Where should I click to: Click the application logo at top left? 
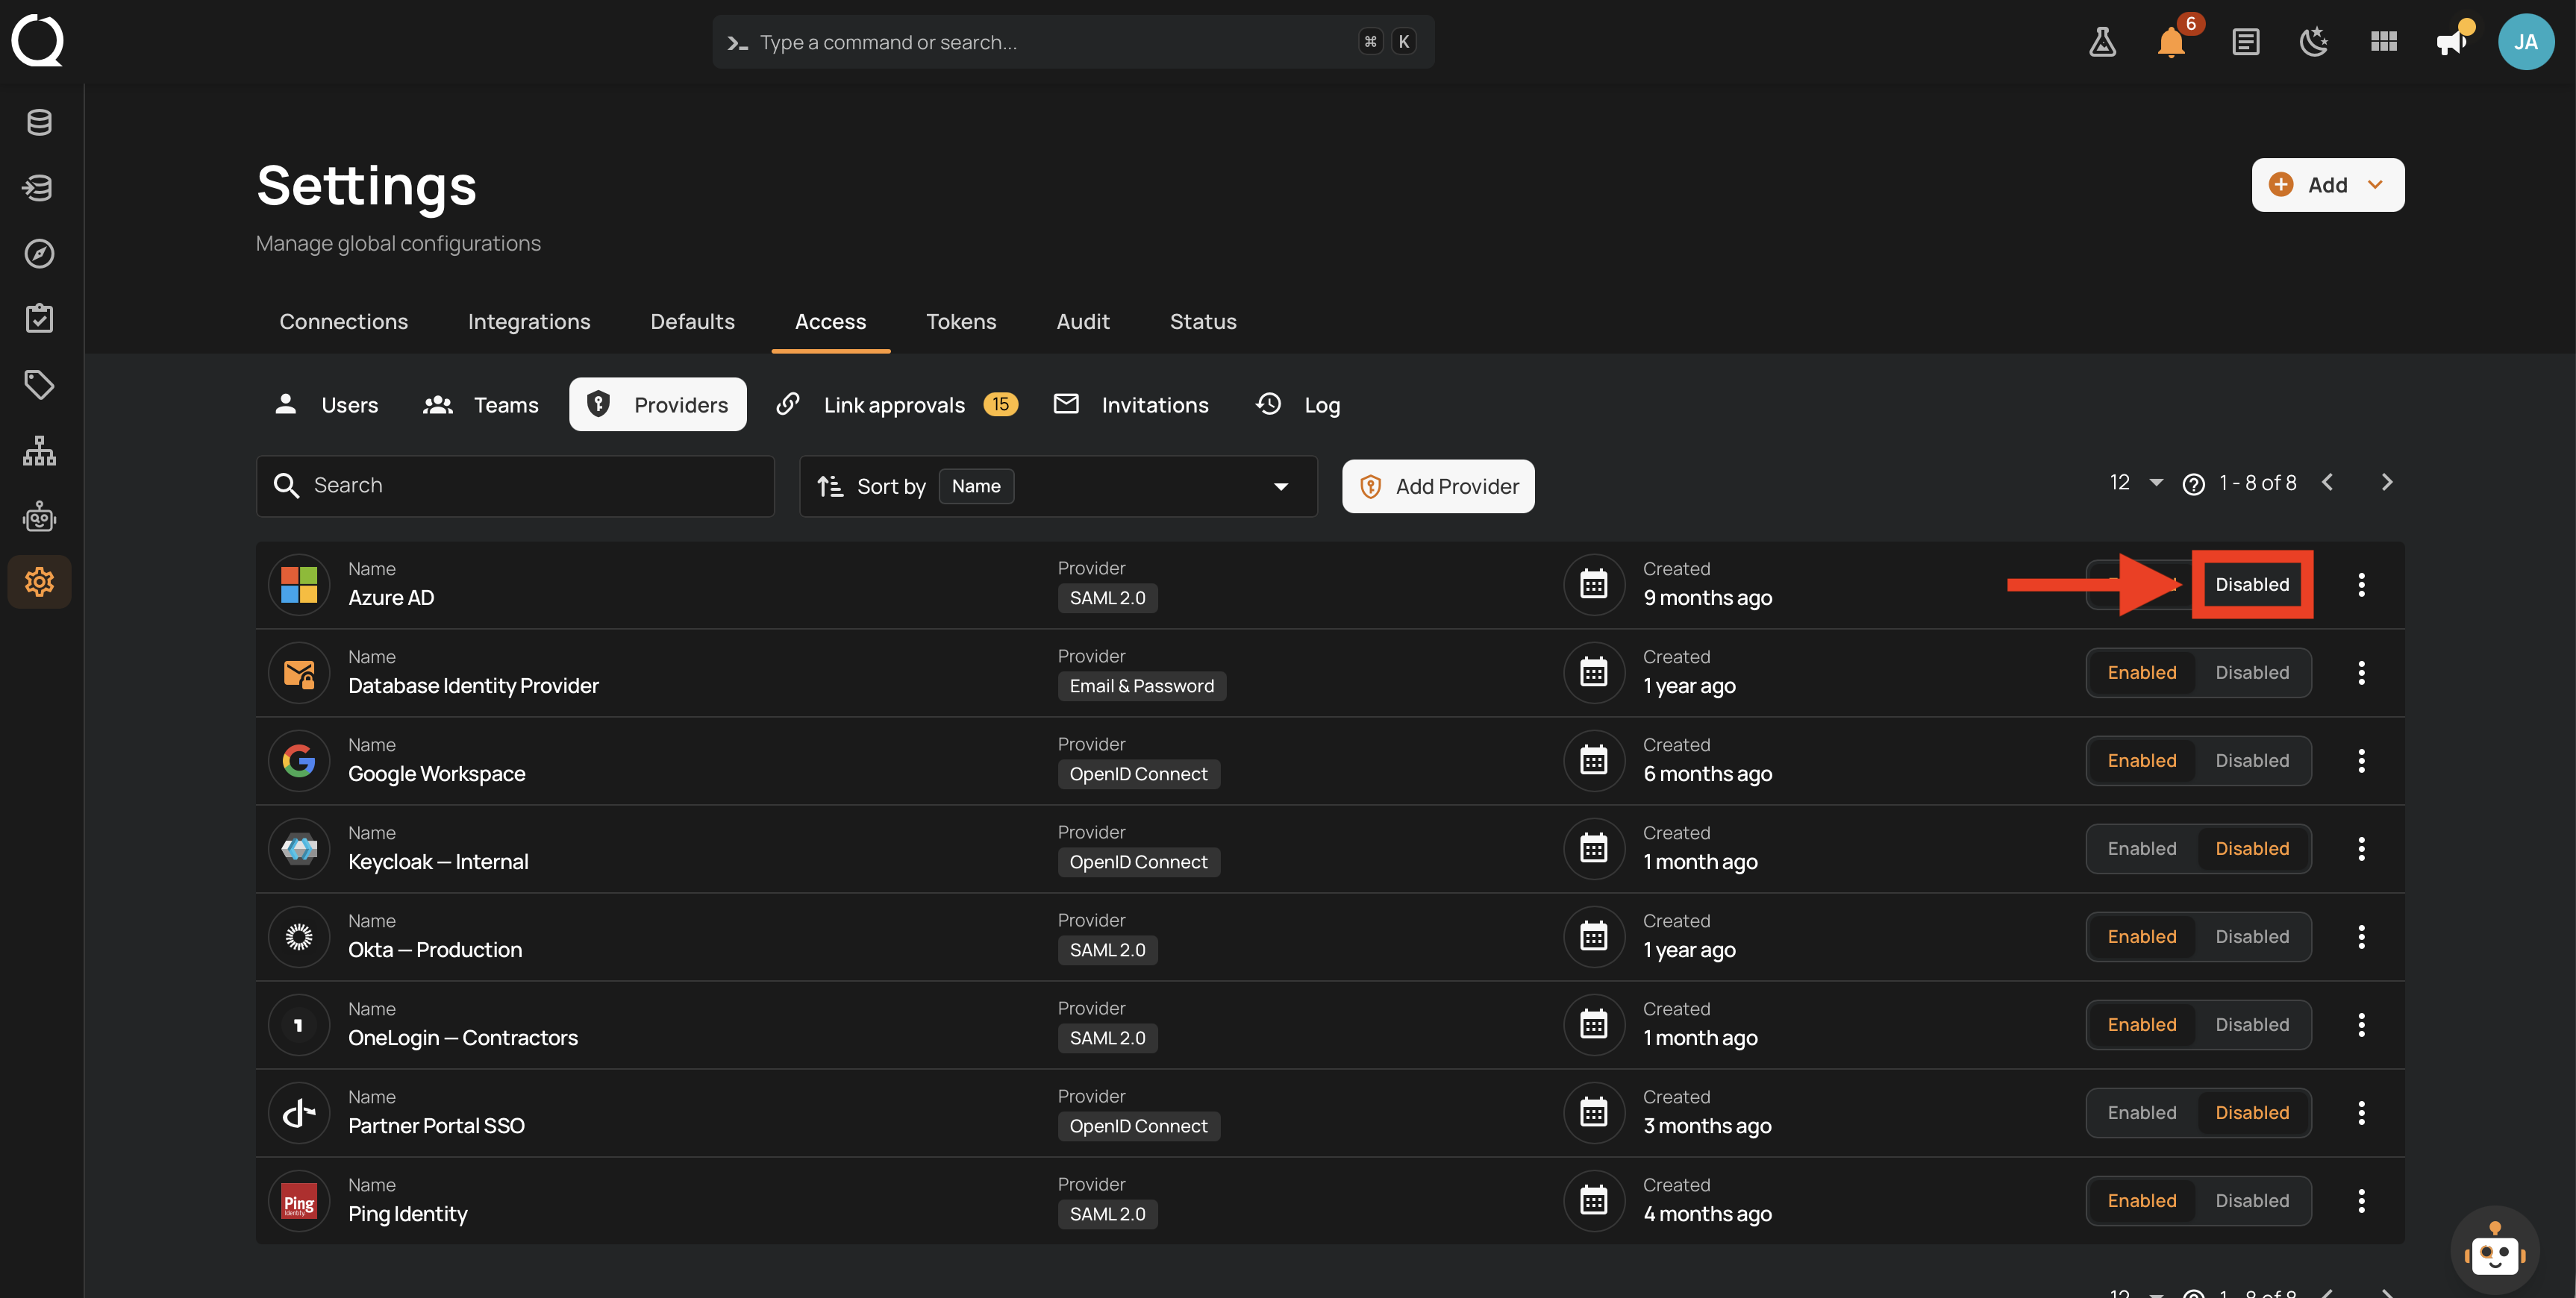[x=38, y=40]
